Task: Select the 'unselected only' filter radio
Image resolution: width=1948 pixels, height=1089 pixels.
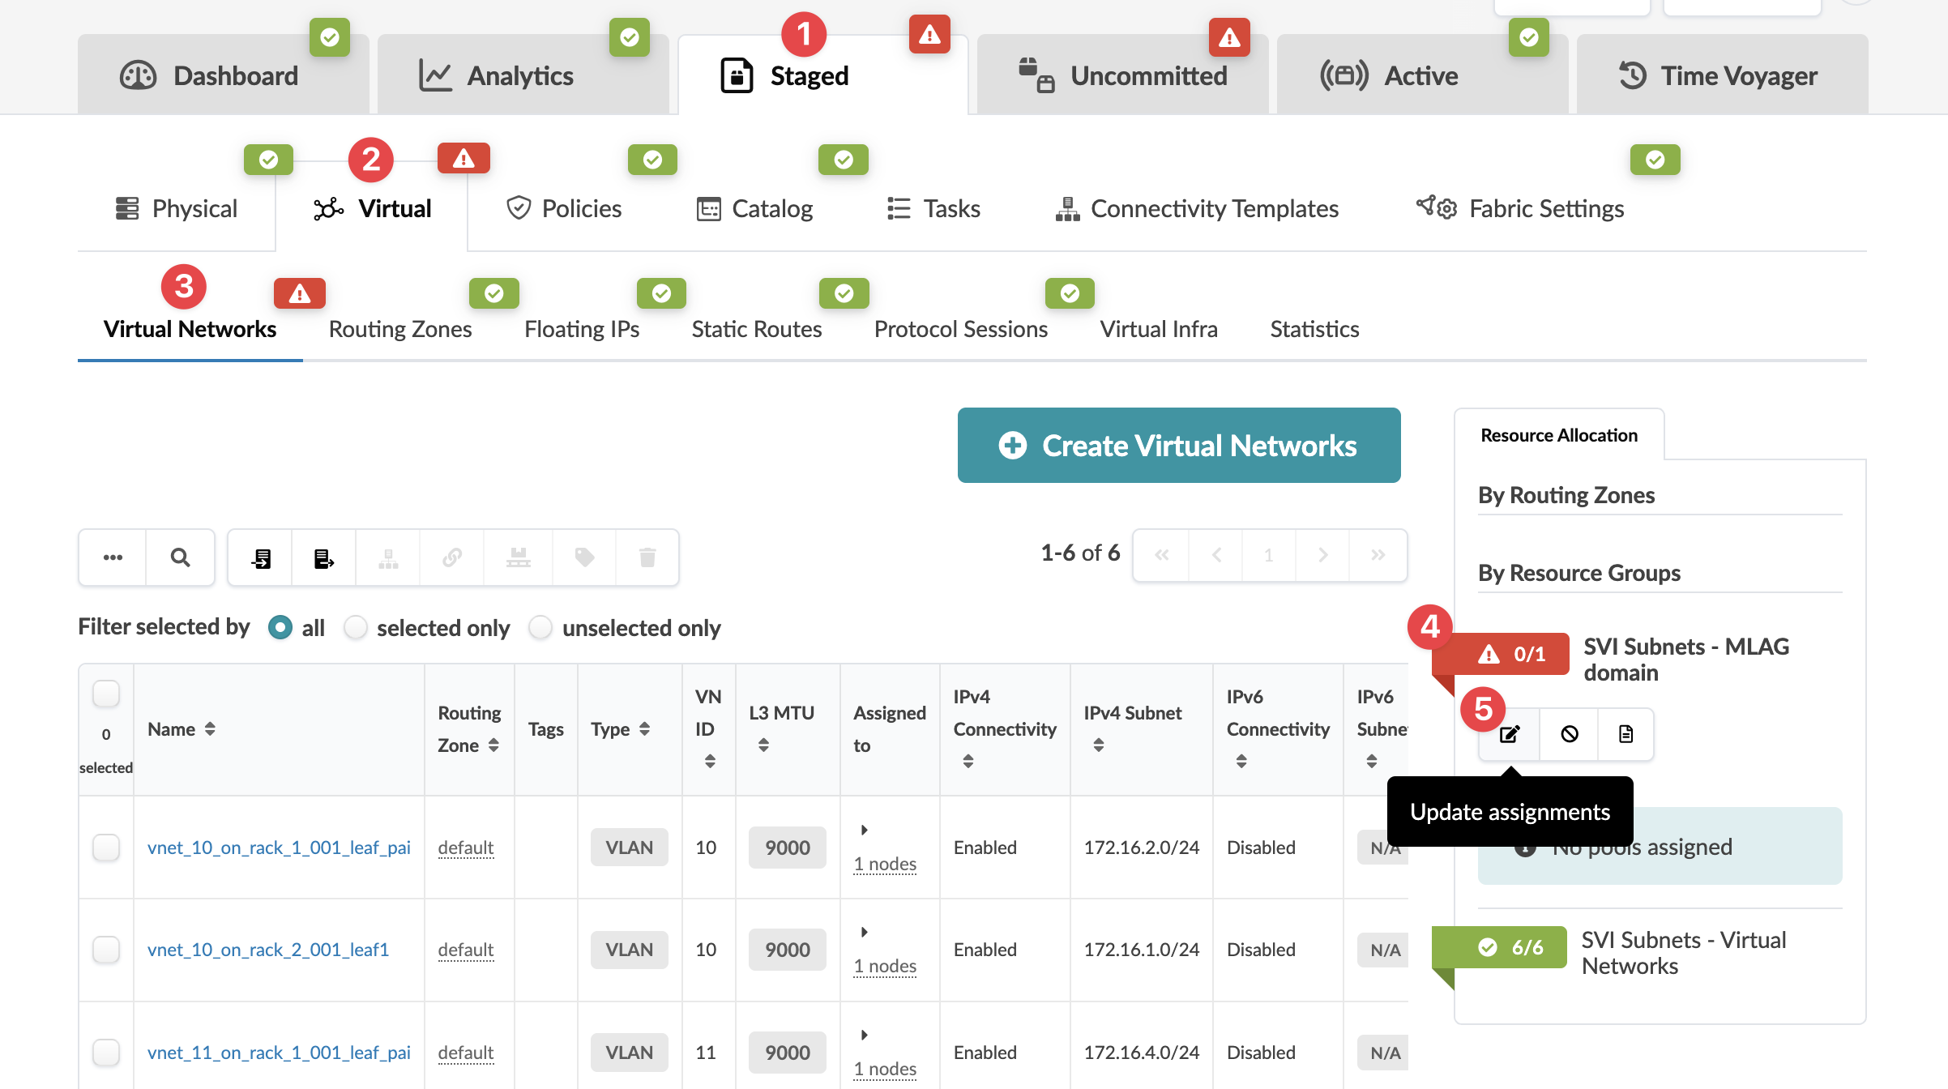Action: click(x=540, y=627)
